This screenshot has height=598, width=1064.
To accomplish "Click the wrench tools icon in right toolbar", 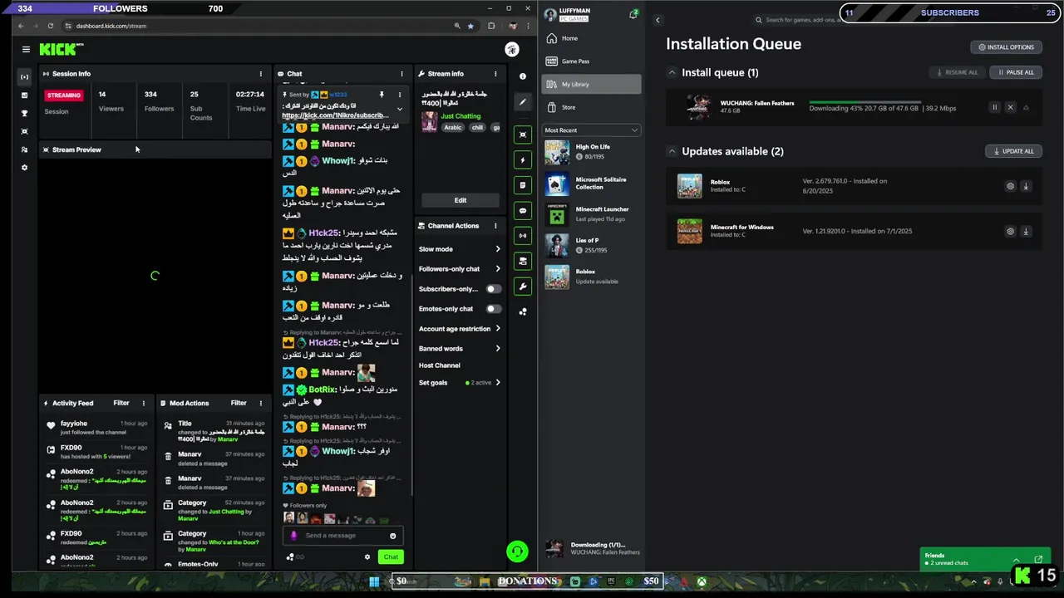I will 522,287.
